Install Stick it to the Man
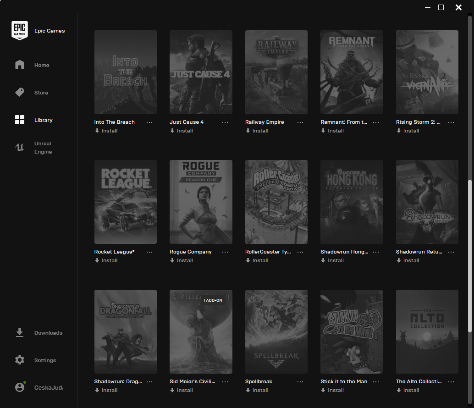Viewport: 474px width, 408px height. click(x=332, y=390)
